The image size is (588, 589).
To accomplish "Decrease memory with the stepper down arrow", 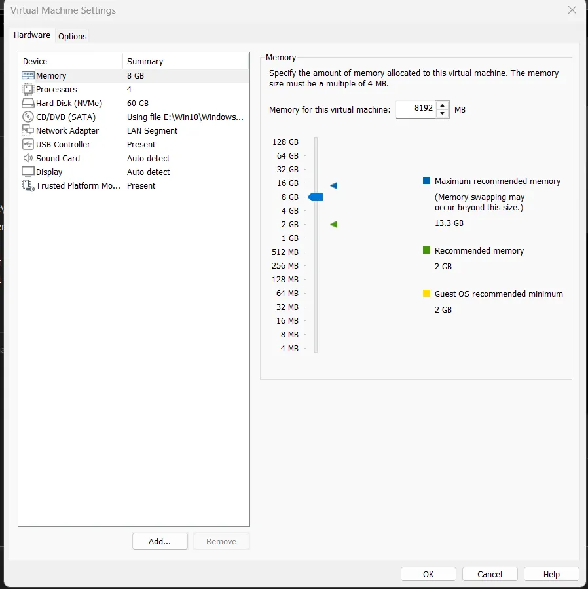I will pos(443,113).
